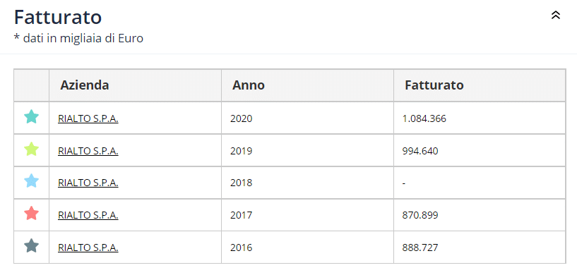Click the Fatturato column header
This screenshot has height=275, width=577.
pos(480,85)
